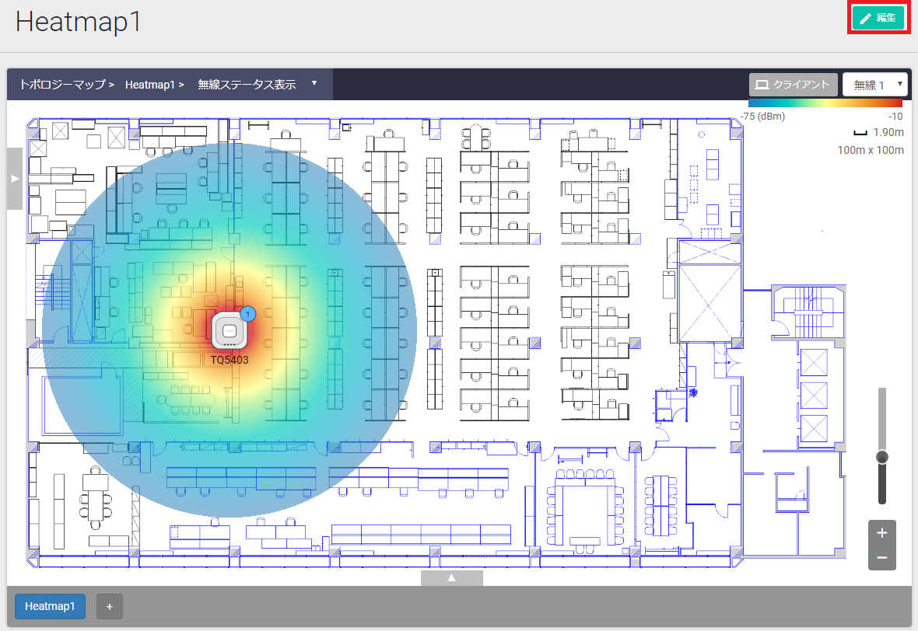Click the Heatmap1 page title heading
918x631 pixels.
pos(79,22)
